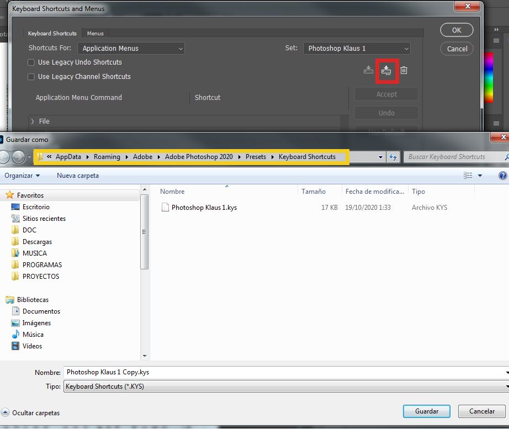
Task: Click Adobe Photoshop 2020 breadcrumb
Action: point(199,157)
